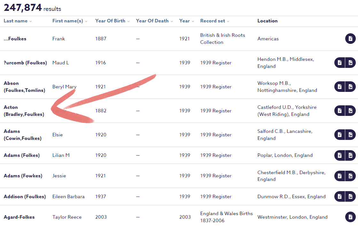Click England & Wales Births 1837-2006 text
The height and width of the screenshot is (227, 358).
click(x=227, y=217)
